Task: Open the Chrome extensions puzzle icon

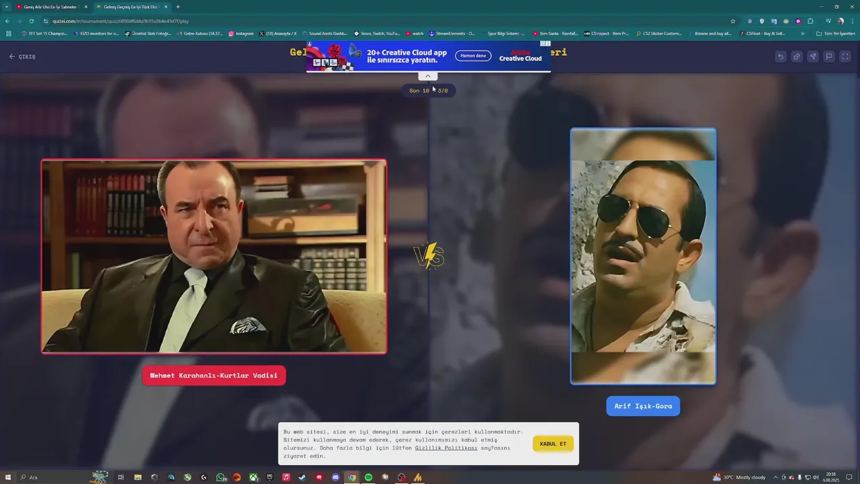Action: [x=810, y=21]
